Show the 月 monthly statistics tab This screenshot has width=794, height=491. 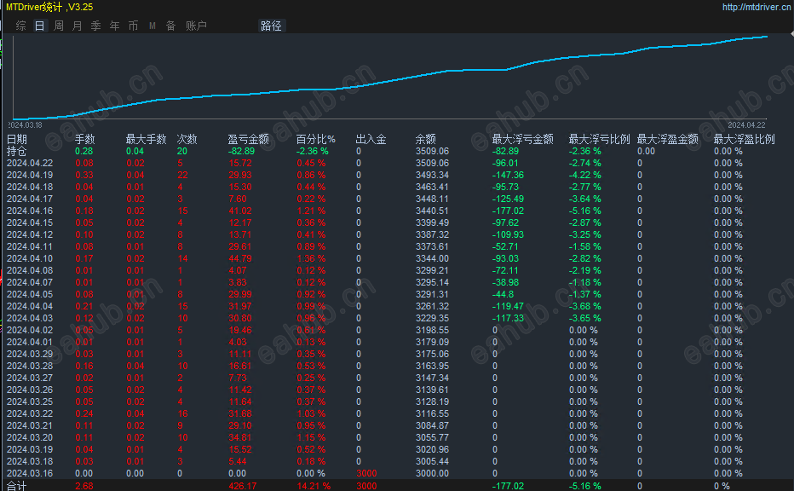[77, 26]
